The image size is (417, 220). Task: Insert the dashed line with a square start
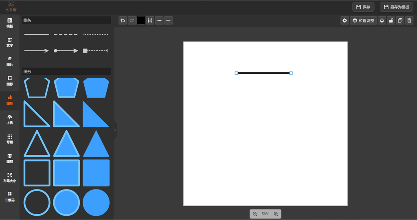[x=96, y=51]
